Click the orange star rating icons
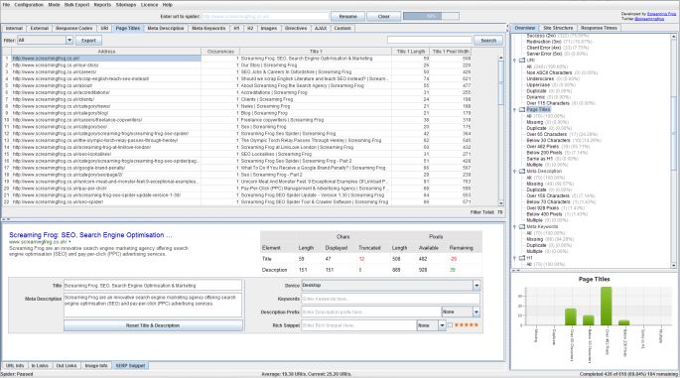Screen dimensions: 680x378 click(467, 325)
